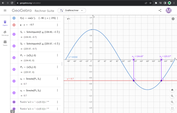Viewport: 177px width, 113px height.
Task: Click the share icon
Action: click(x=160, y=10)
